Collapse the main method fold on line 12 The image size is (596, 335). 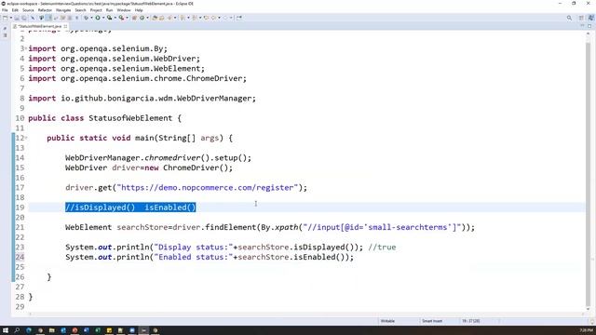tap(26, 138)
